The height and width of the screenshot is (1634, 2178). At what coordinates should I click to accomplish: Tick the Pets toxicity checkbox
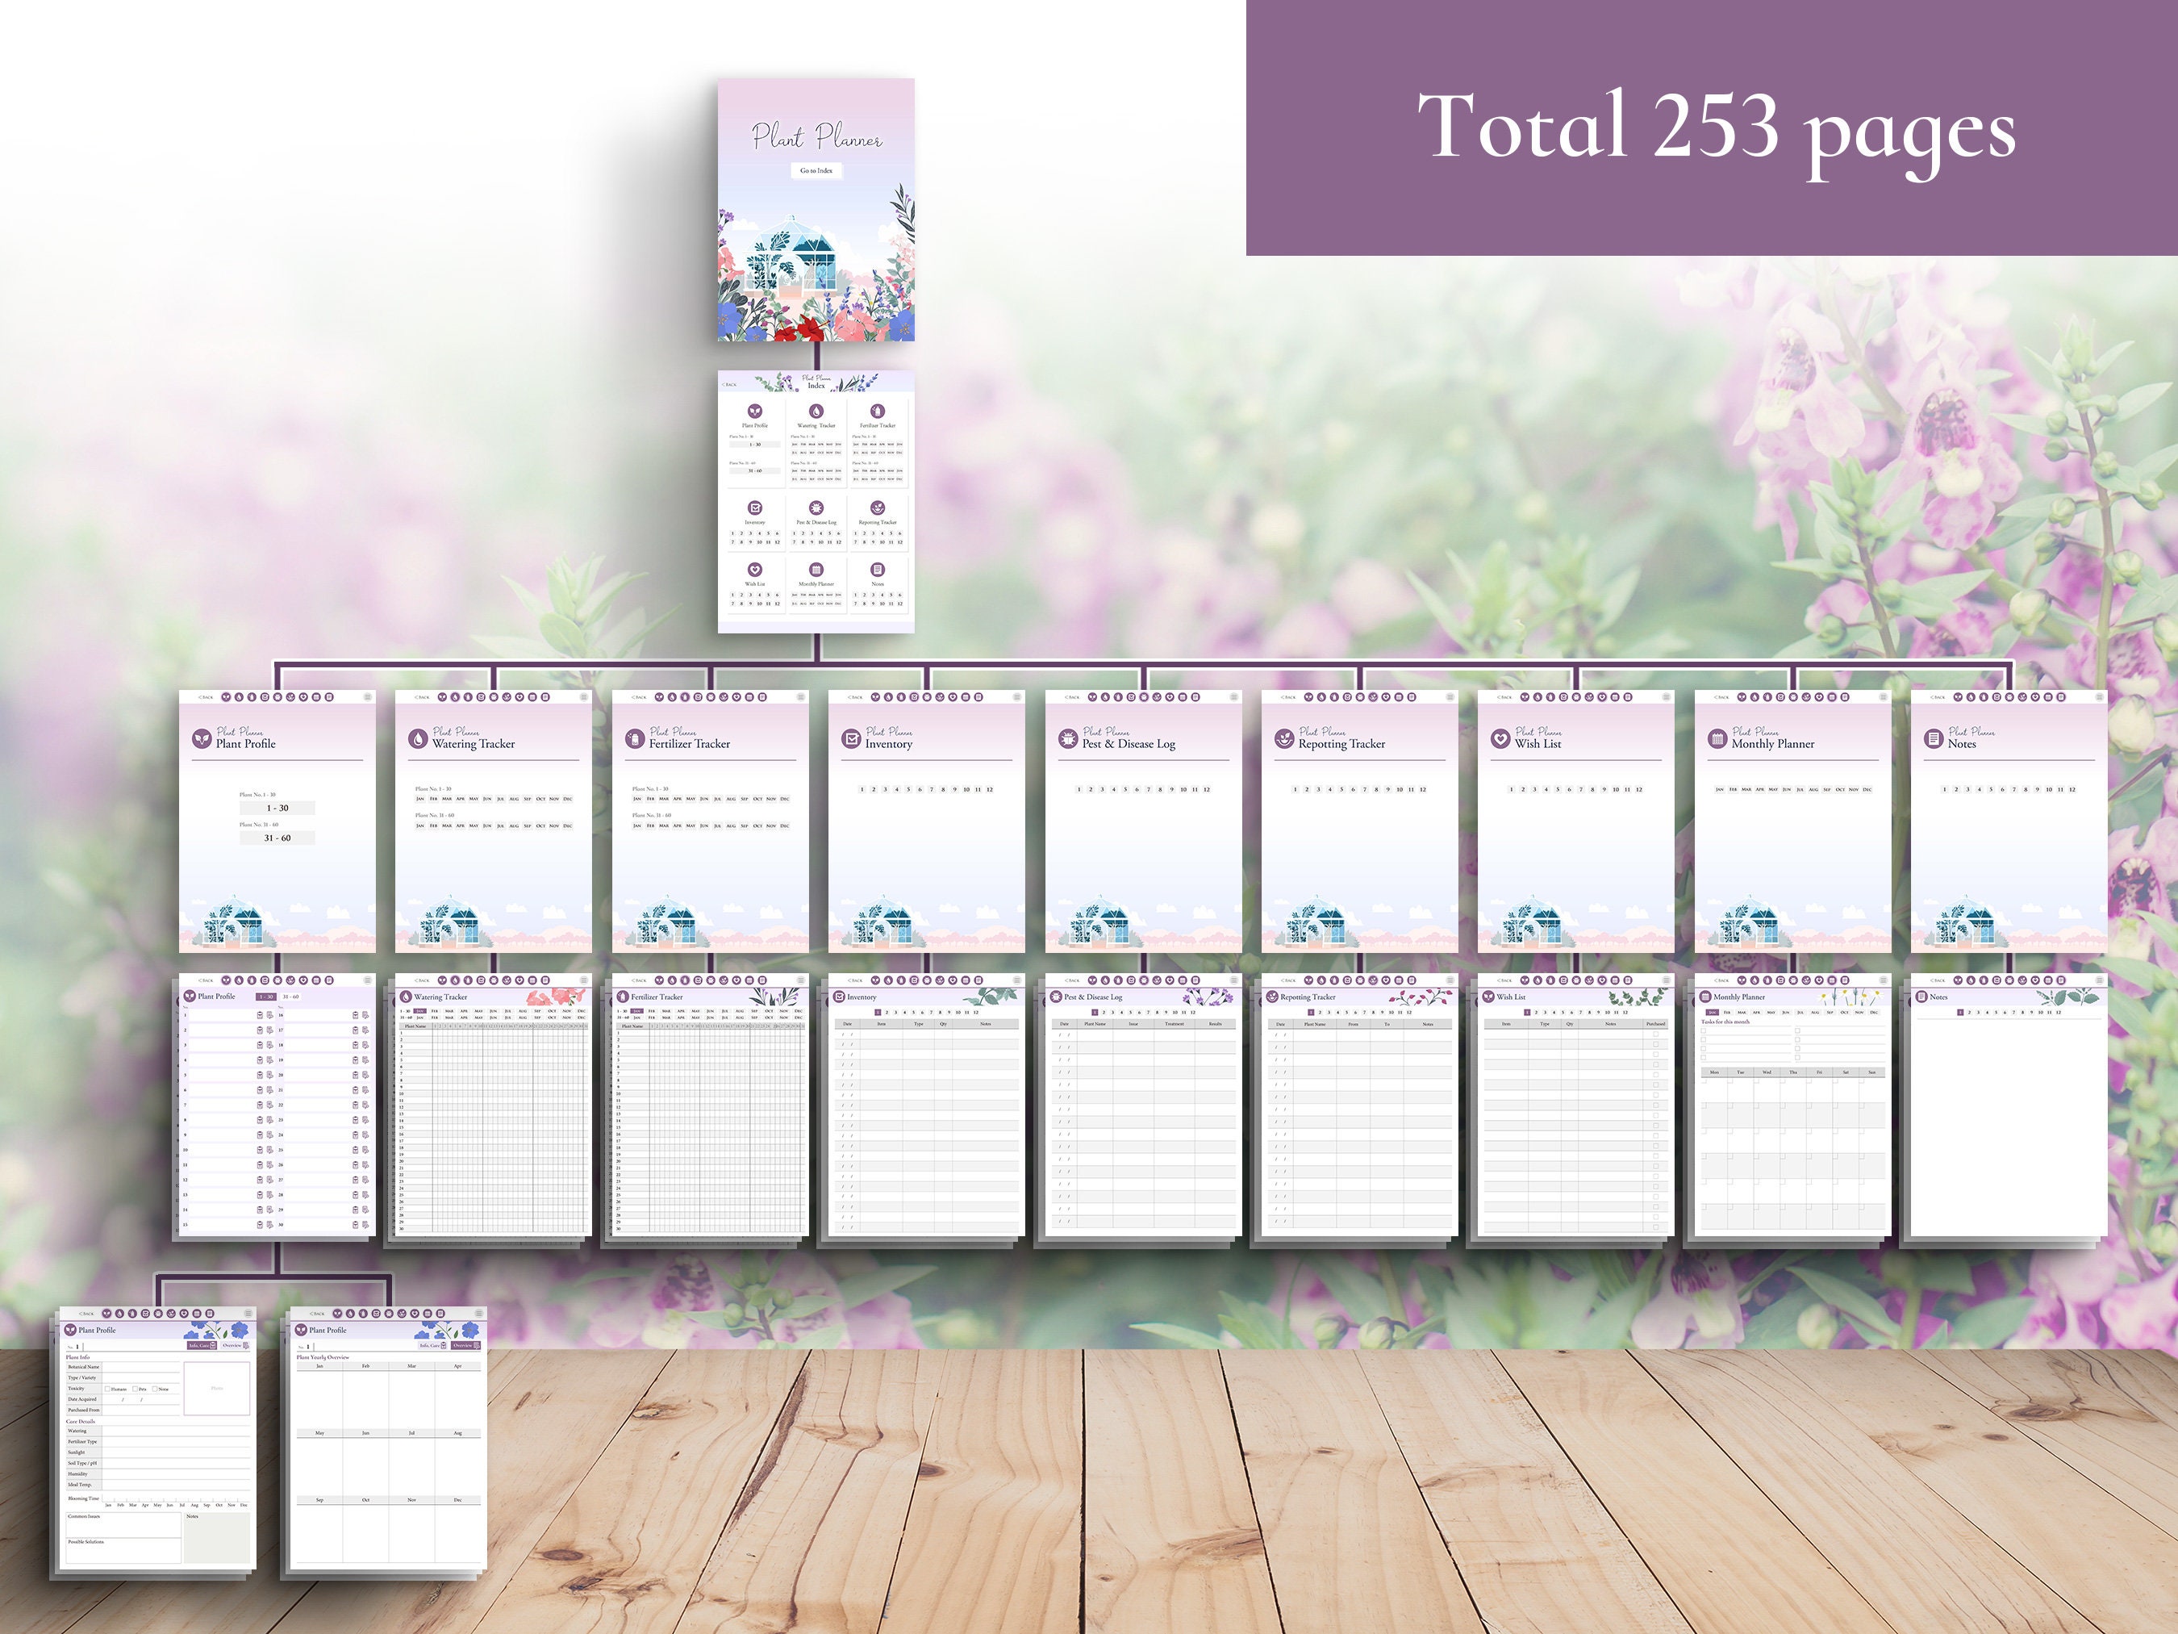(135, 1389)
